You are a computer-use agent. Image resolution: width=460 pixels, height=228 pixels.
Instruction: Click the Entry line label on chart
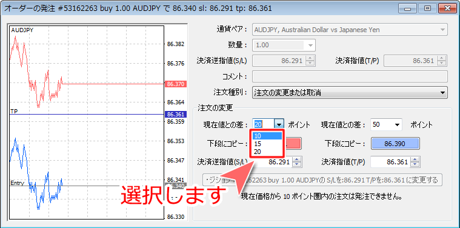(17, 183)
